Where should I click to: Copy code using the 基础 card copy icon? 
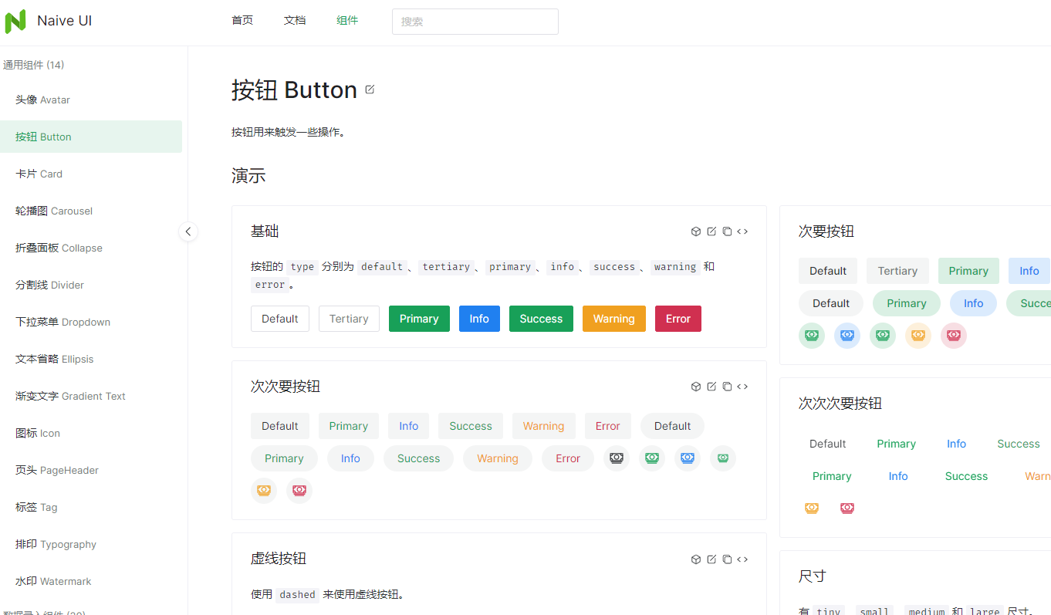727,231
